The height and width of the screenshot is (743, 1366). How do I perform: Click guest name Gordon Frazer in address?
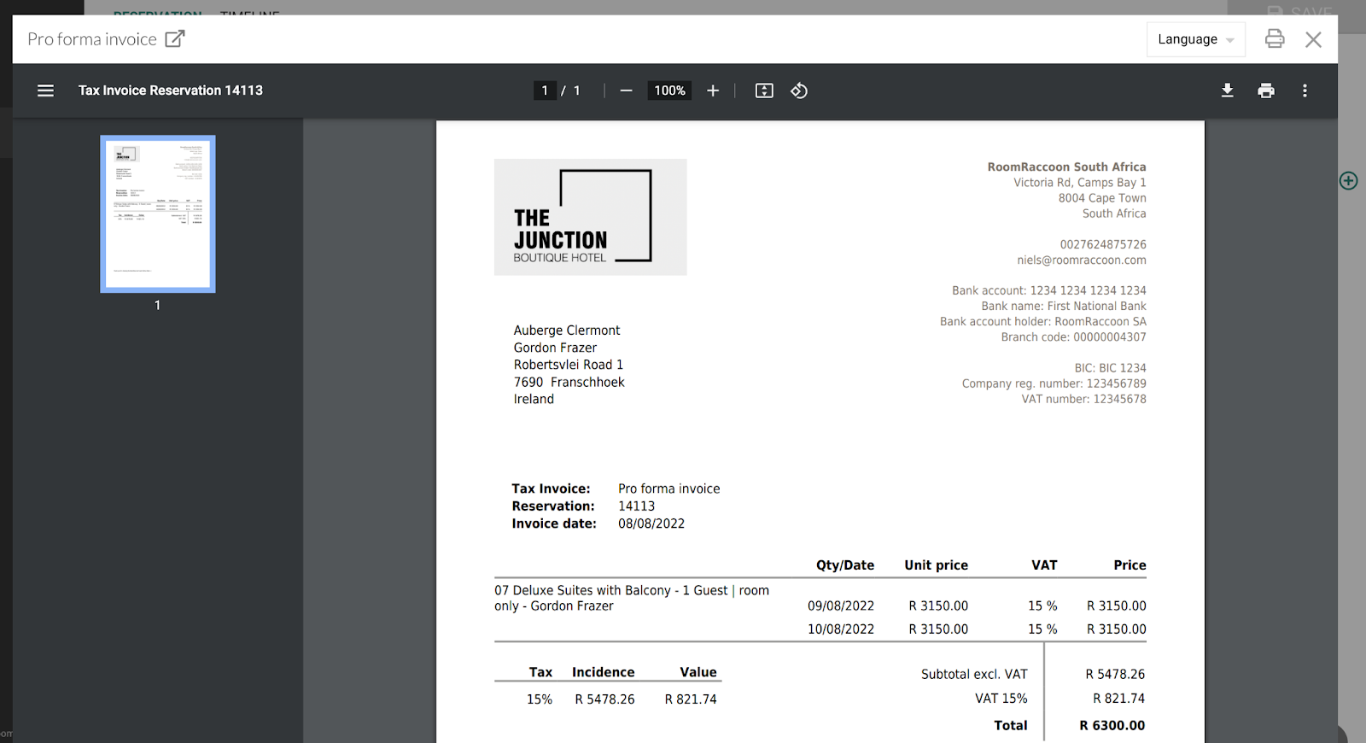pyautogui.click(x=555, y=348)
